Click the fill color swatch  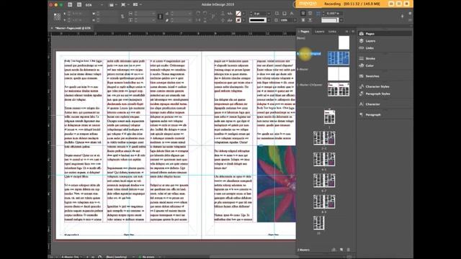point(238,14)
